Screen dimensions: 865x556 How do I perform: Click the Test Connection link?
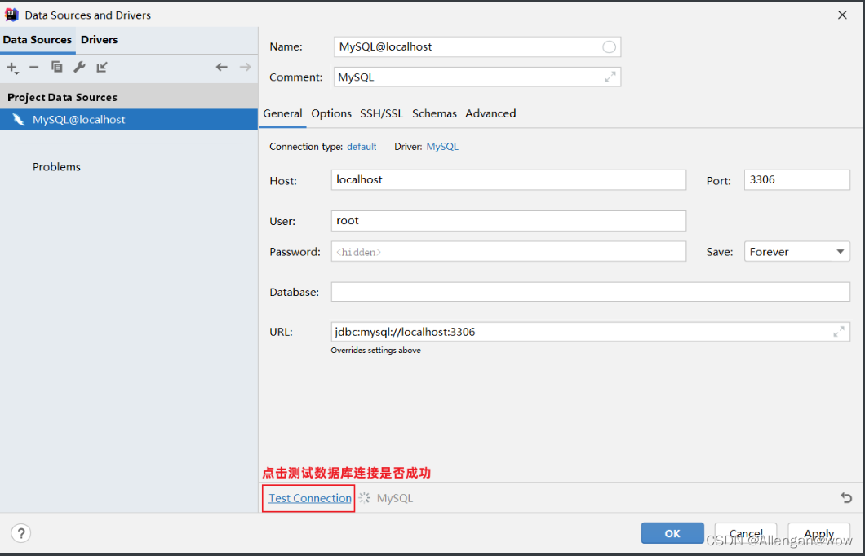click(x=310, y=498)
